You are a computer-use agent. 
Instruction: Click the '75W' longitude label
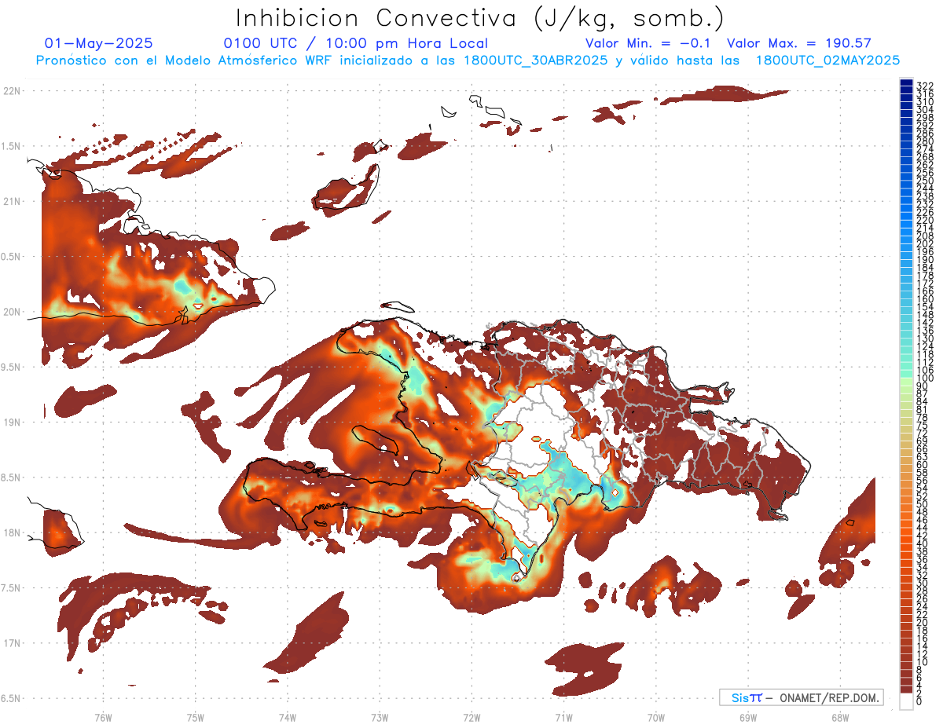coord(196,717)
